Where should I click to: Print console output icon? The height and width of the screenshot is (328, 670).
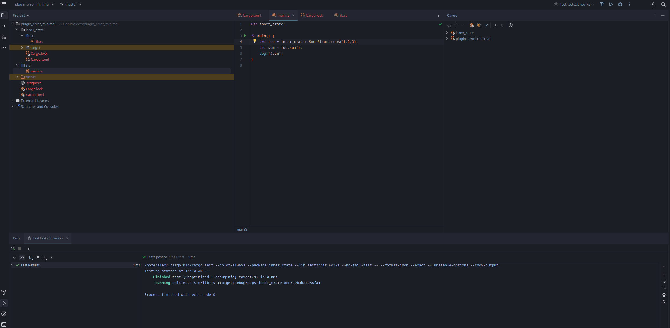click(664, 295)
